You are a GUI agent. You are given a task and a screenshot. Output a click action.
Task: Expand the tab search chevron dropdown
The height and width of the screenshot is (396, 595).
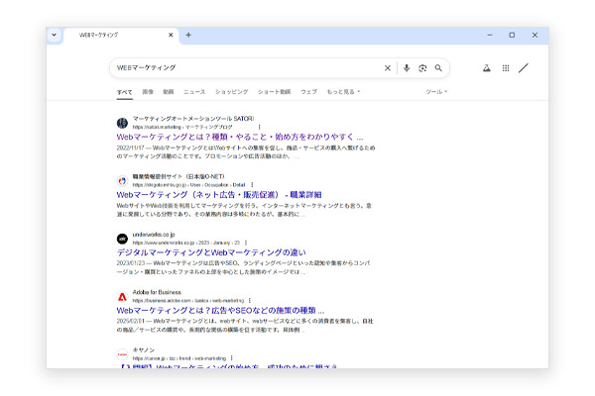pyautogui.click(x=55, y=35)
